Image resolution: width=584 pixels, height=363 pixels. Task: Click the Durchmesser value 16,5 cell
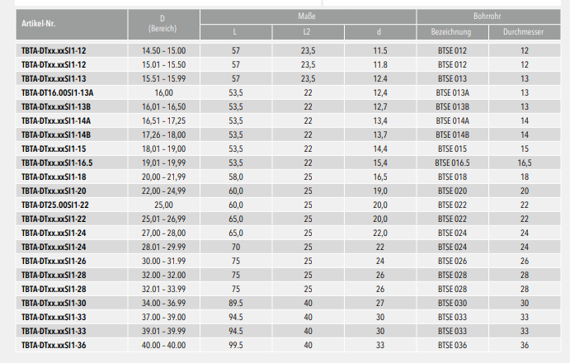tap(525, 163)
